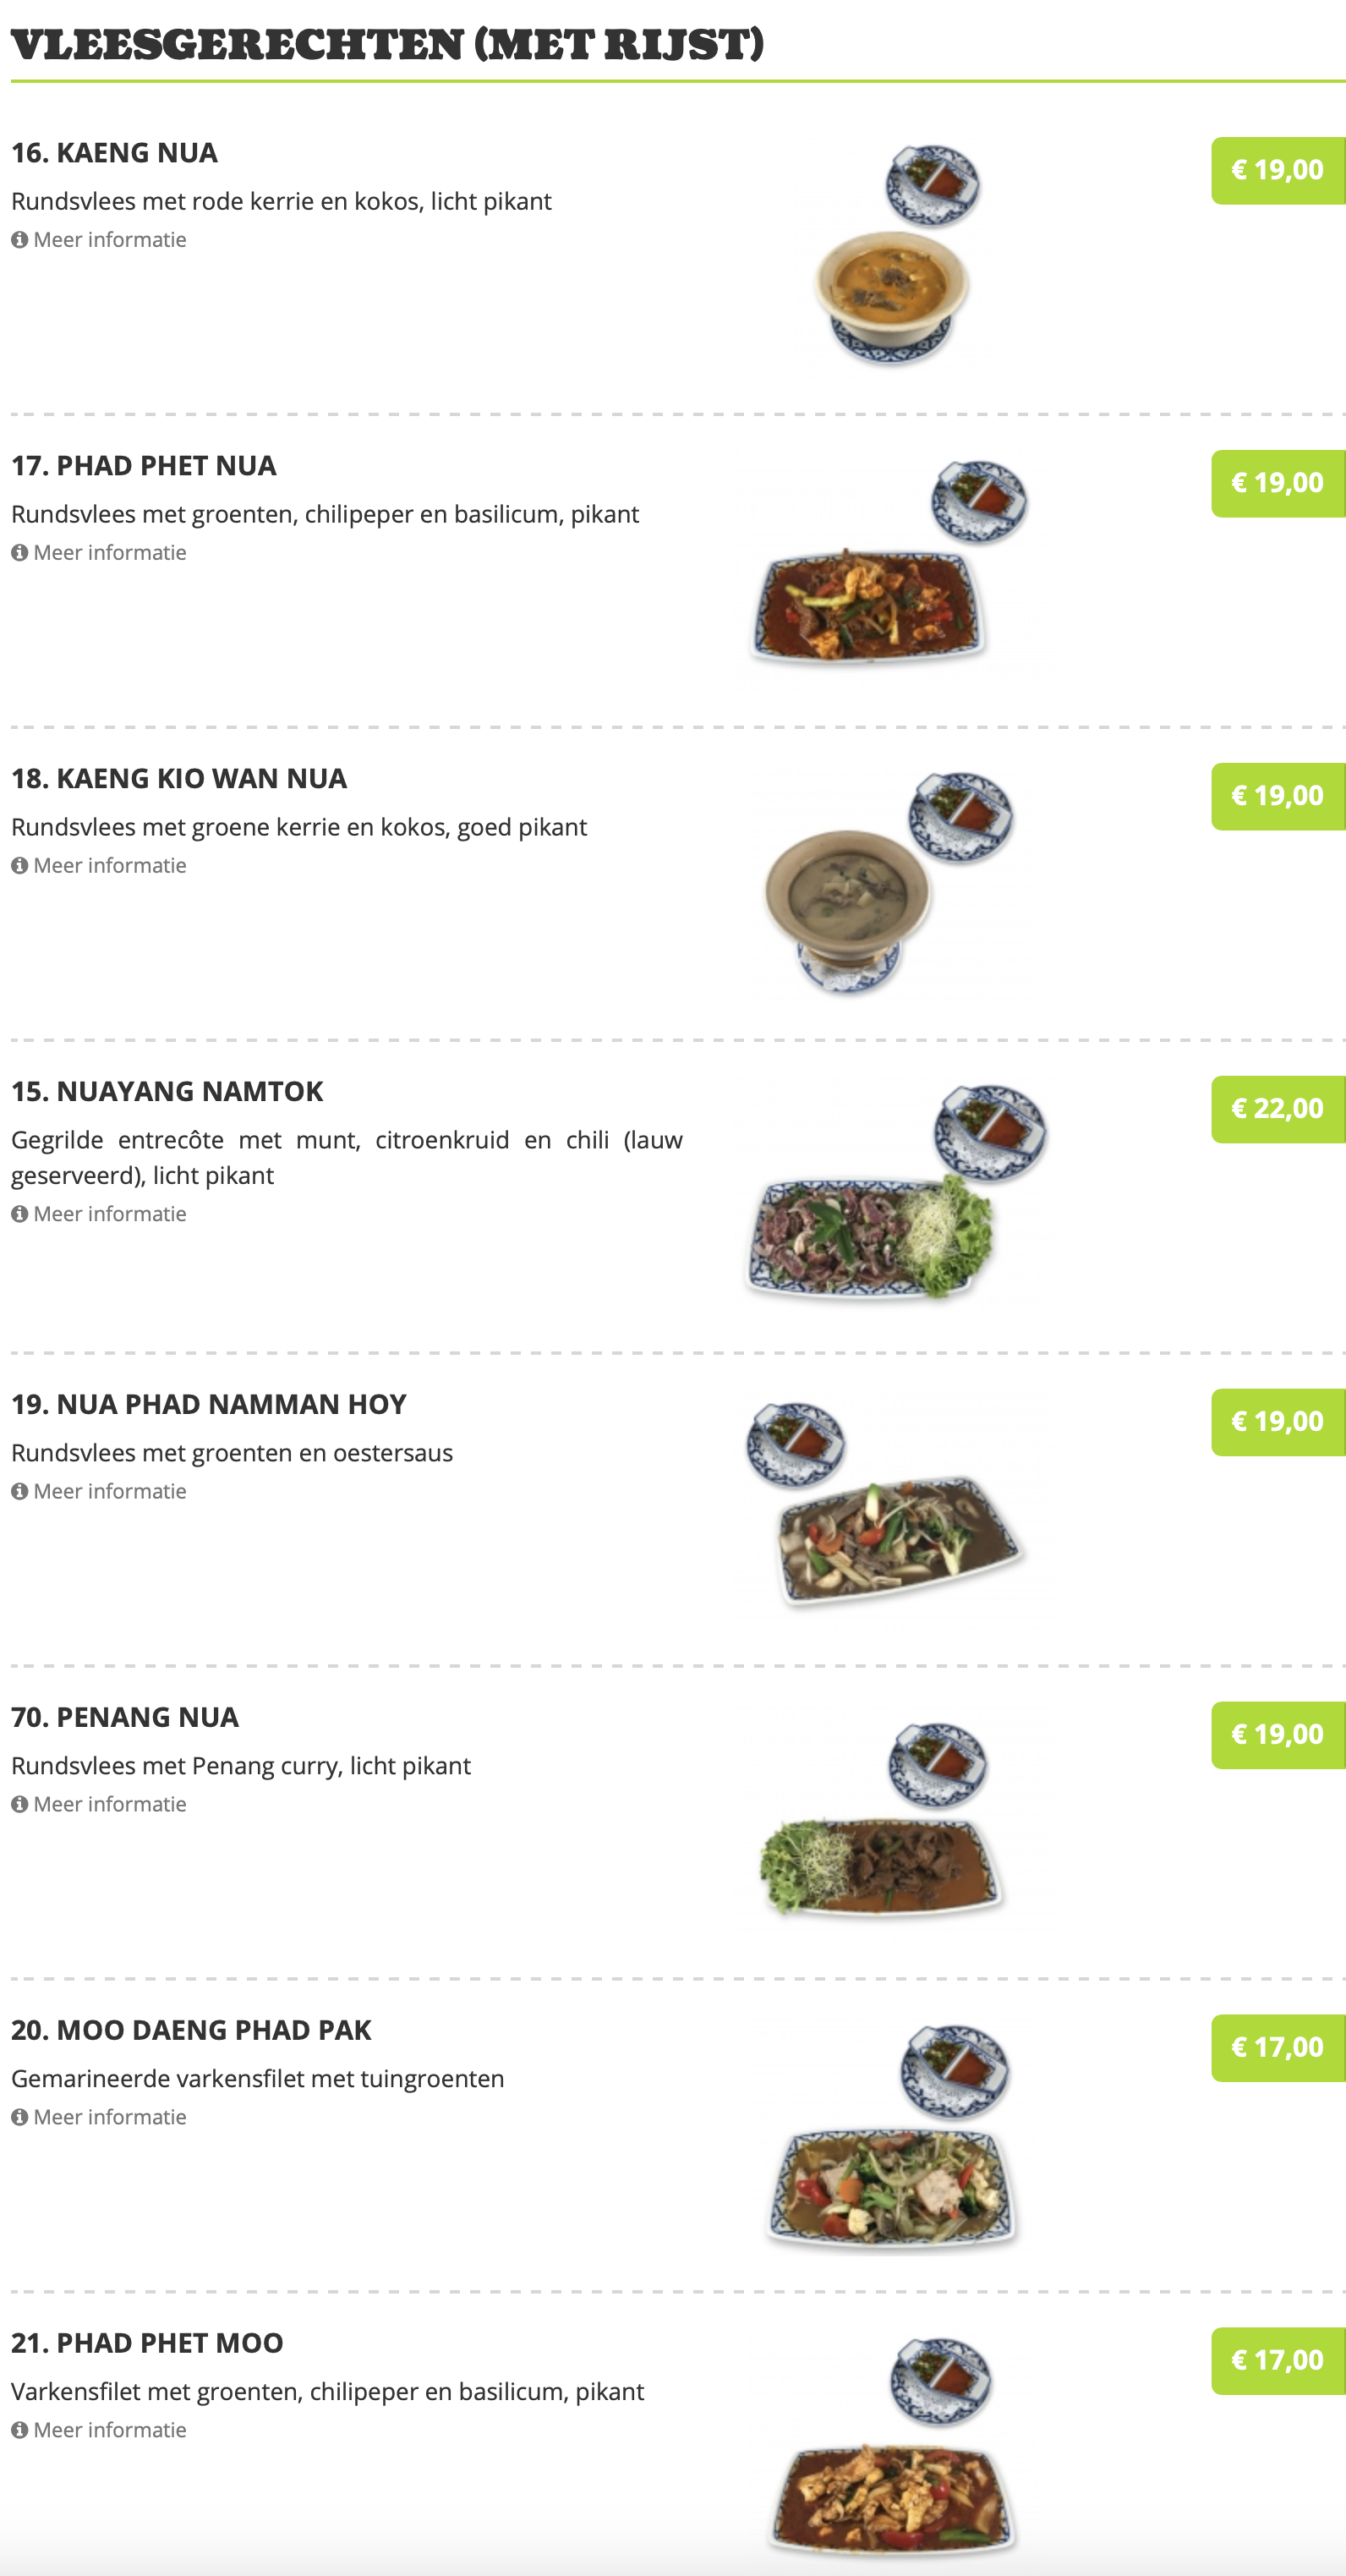
Task: Open Meer informatie for Nuayang Namtok
Action: pos(99,1214)
